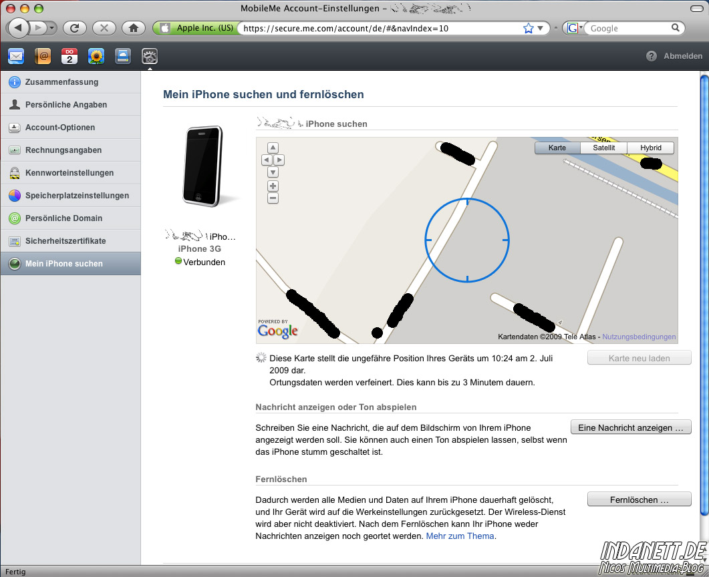Click the browser Stop button
This screenshot has height=577, width=709.
[x=104, y=28]
